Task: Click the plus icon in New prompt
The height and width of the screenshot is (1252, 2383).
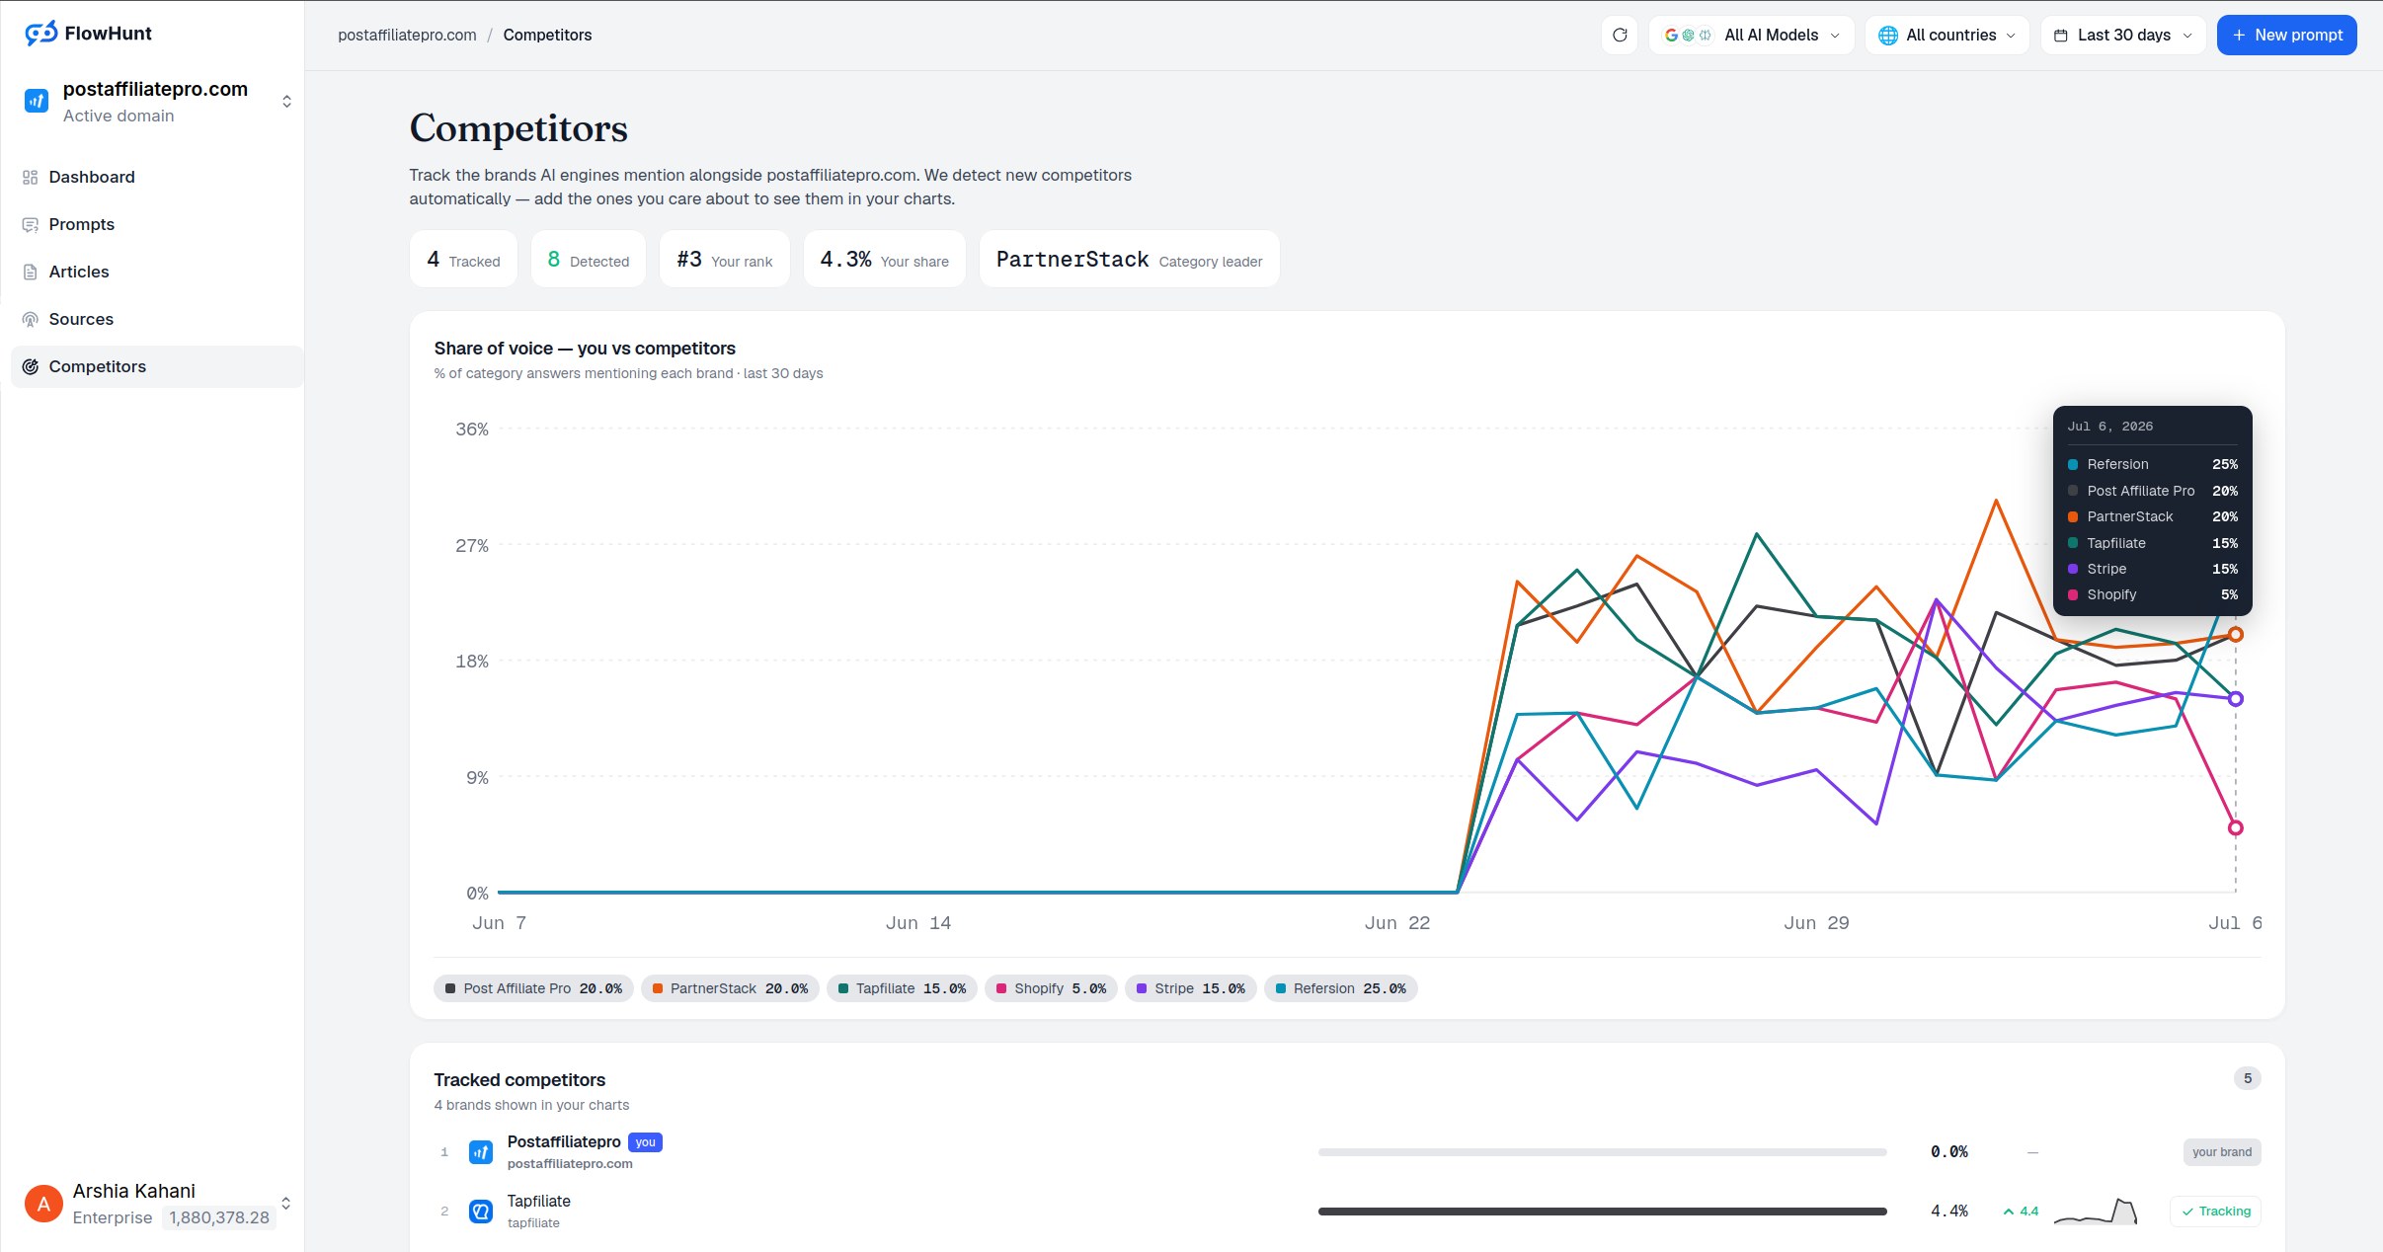Action: point(2239,35)
